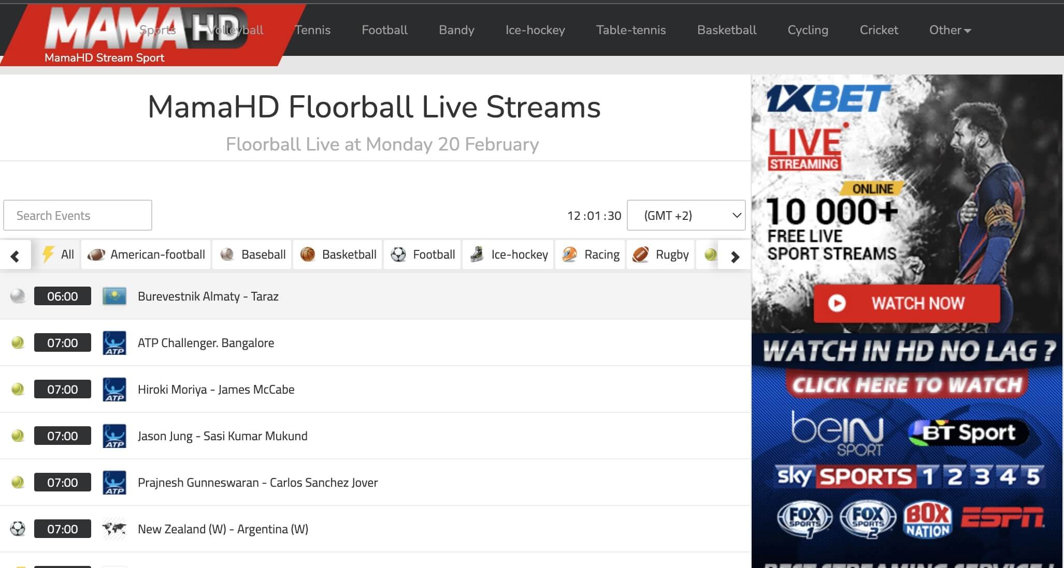This screenshot has height=568, width=1064.
Task: Click the 1XBET Watch Now button
Action: (906, 303)
